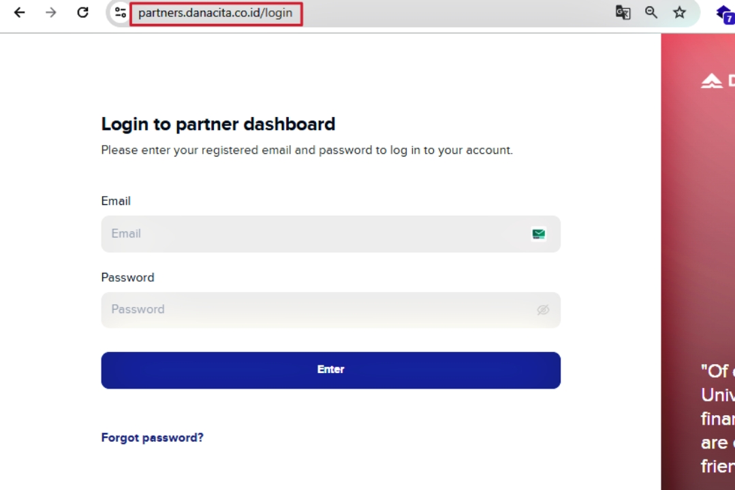Screen dimensions: 735x490
Task: Click the Password label above the field
Action: (x=127, y=278)
